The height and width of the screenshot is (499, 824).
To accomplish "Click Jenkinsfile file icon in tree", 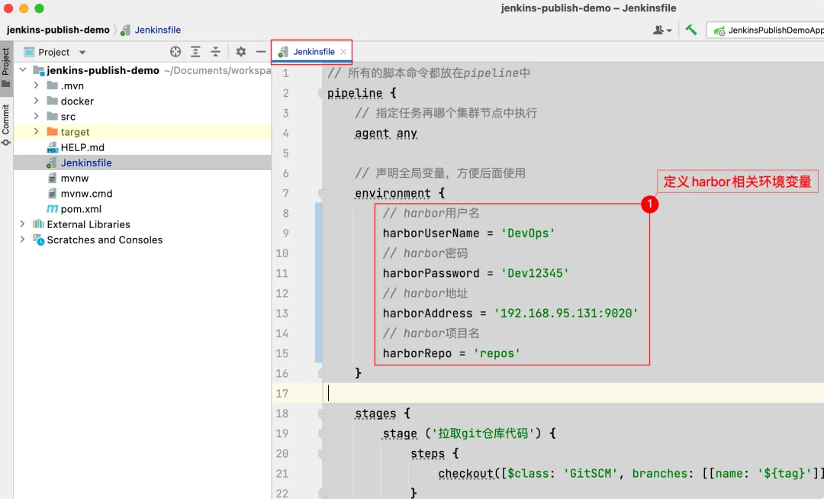I will (x=52, y=163).
